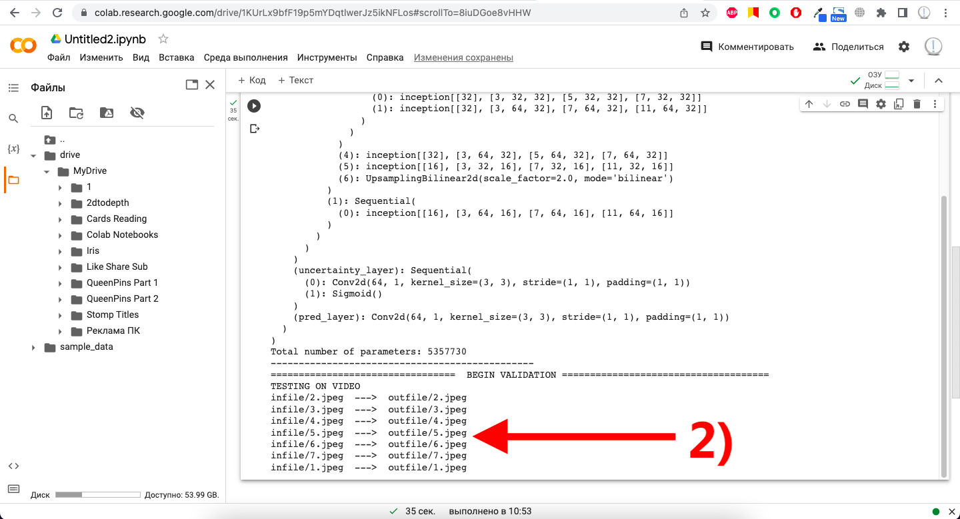Star the Untitled2.ipynb notebook

click(163, 39)
